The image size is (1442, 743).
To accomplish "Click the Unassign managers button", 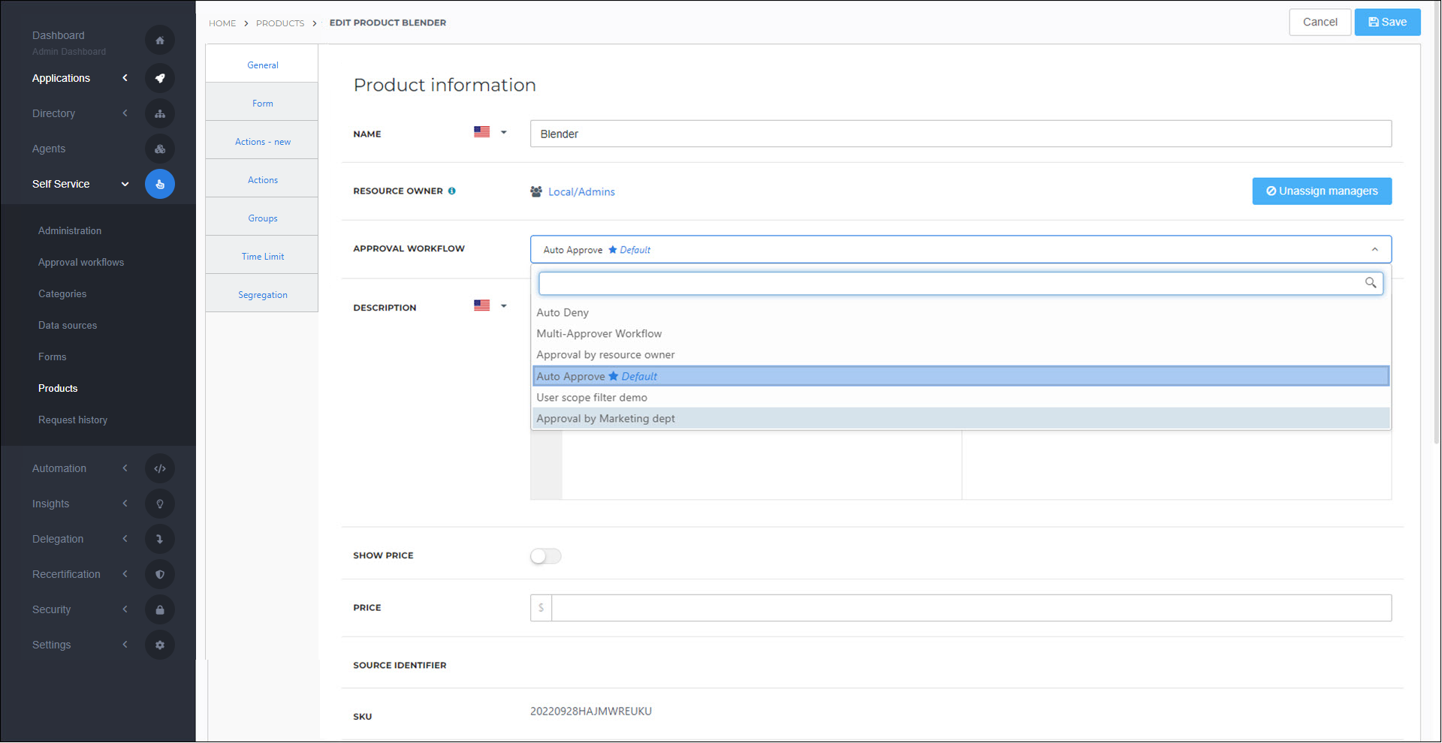I will [x=1321, y=191].
